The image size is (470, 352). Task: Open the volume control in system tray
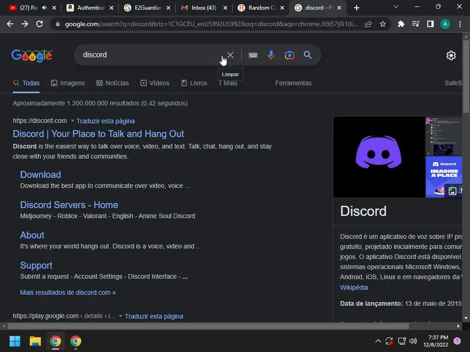pos(413,341)
